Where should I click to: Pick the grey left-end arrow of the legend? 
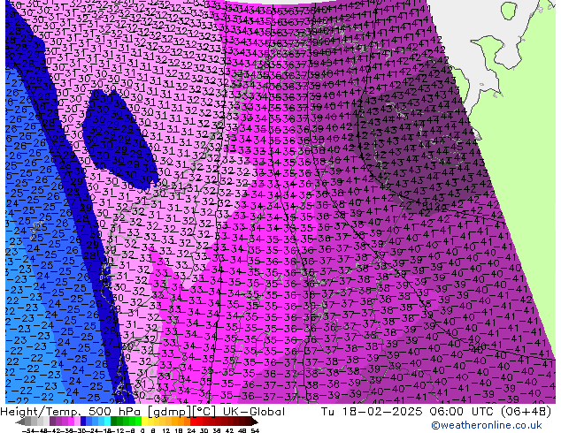(x=20, y=422)
